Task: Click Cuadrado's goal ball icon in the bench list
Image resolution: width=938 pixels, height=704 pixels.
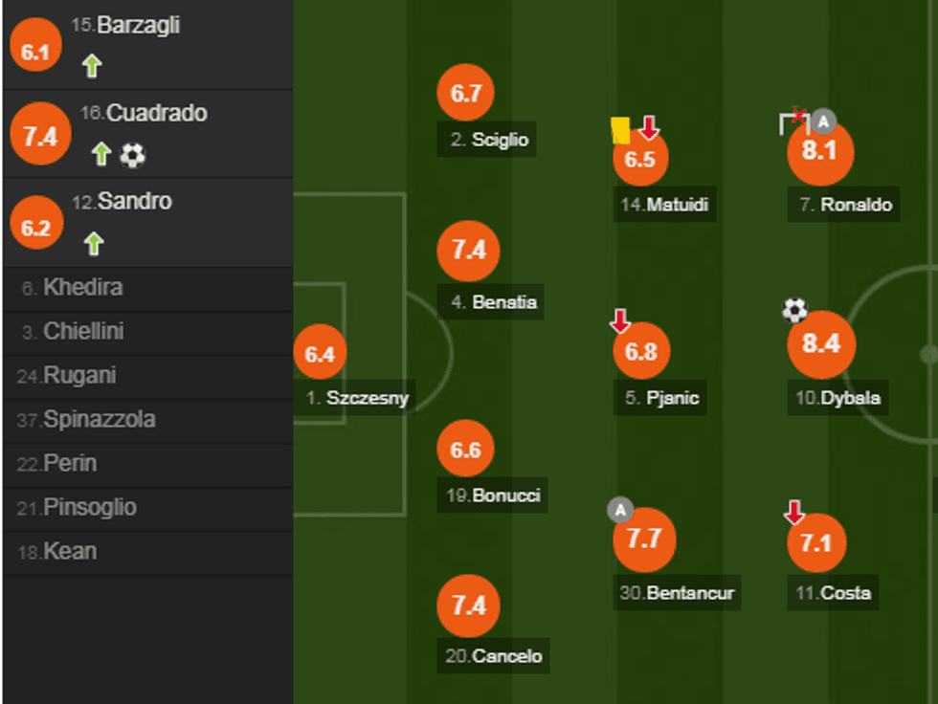Action: point(133,155)
